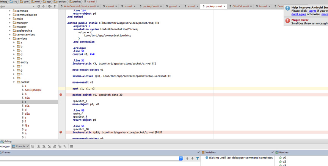Click the Step Over debugger icon
The image size is (328, 166).
[39, 146]
